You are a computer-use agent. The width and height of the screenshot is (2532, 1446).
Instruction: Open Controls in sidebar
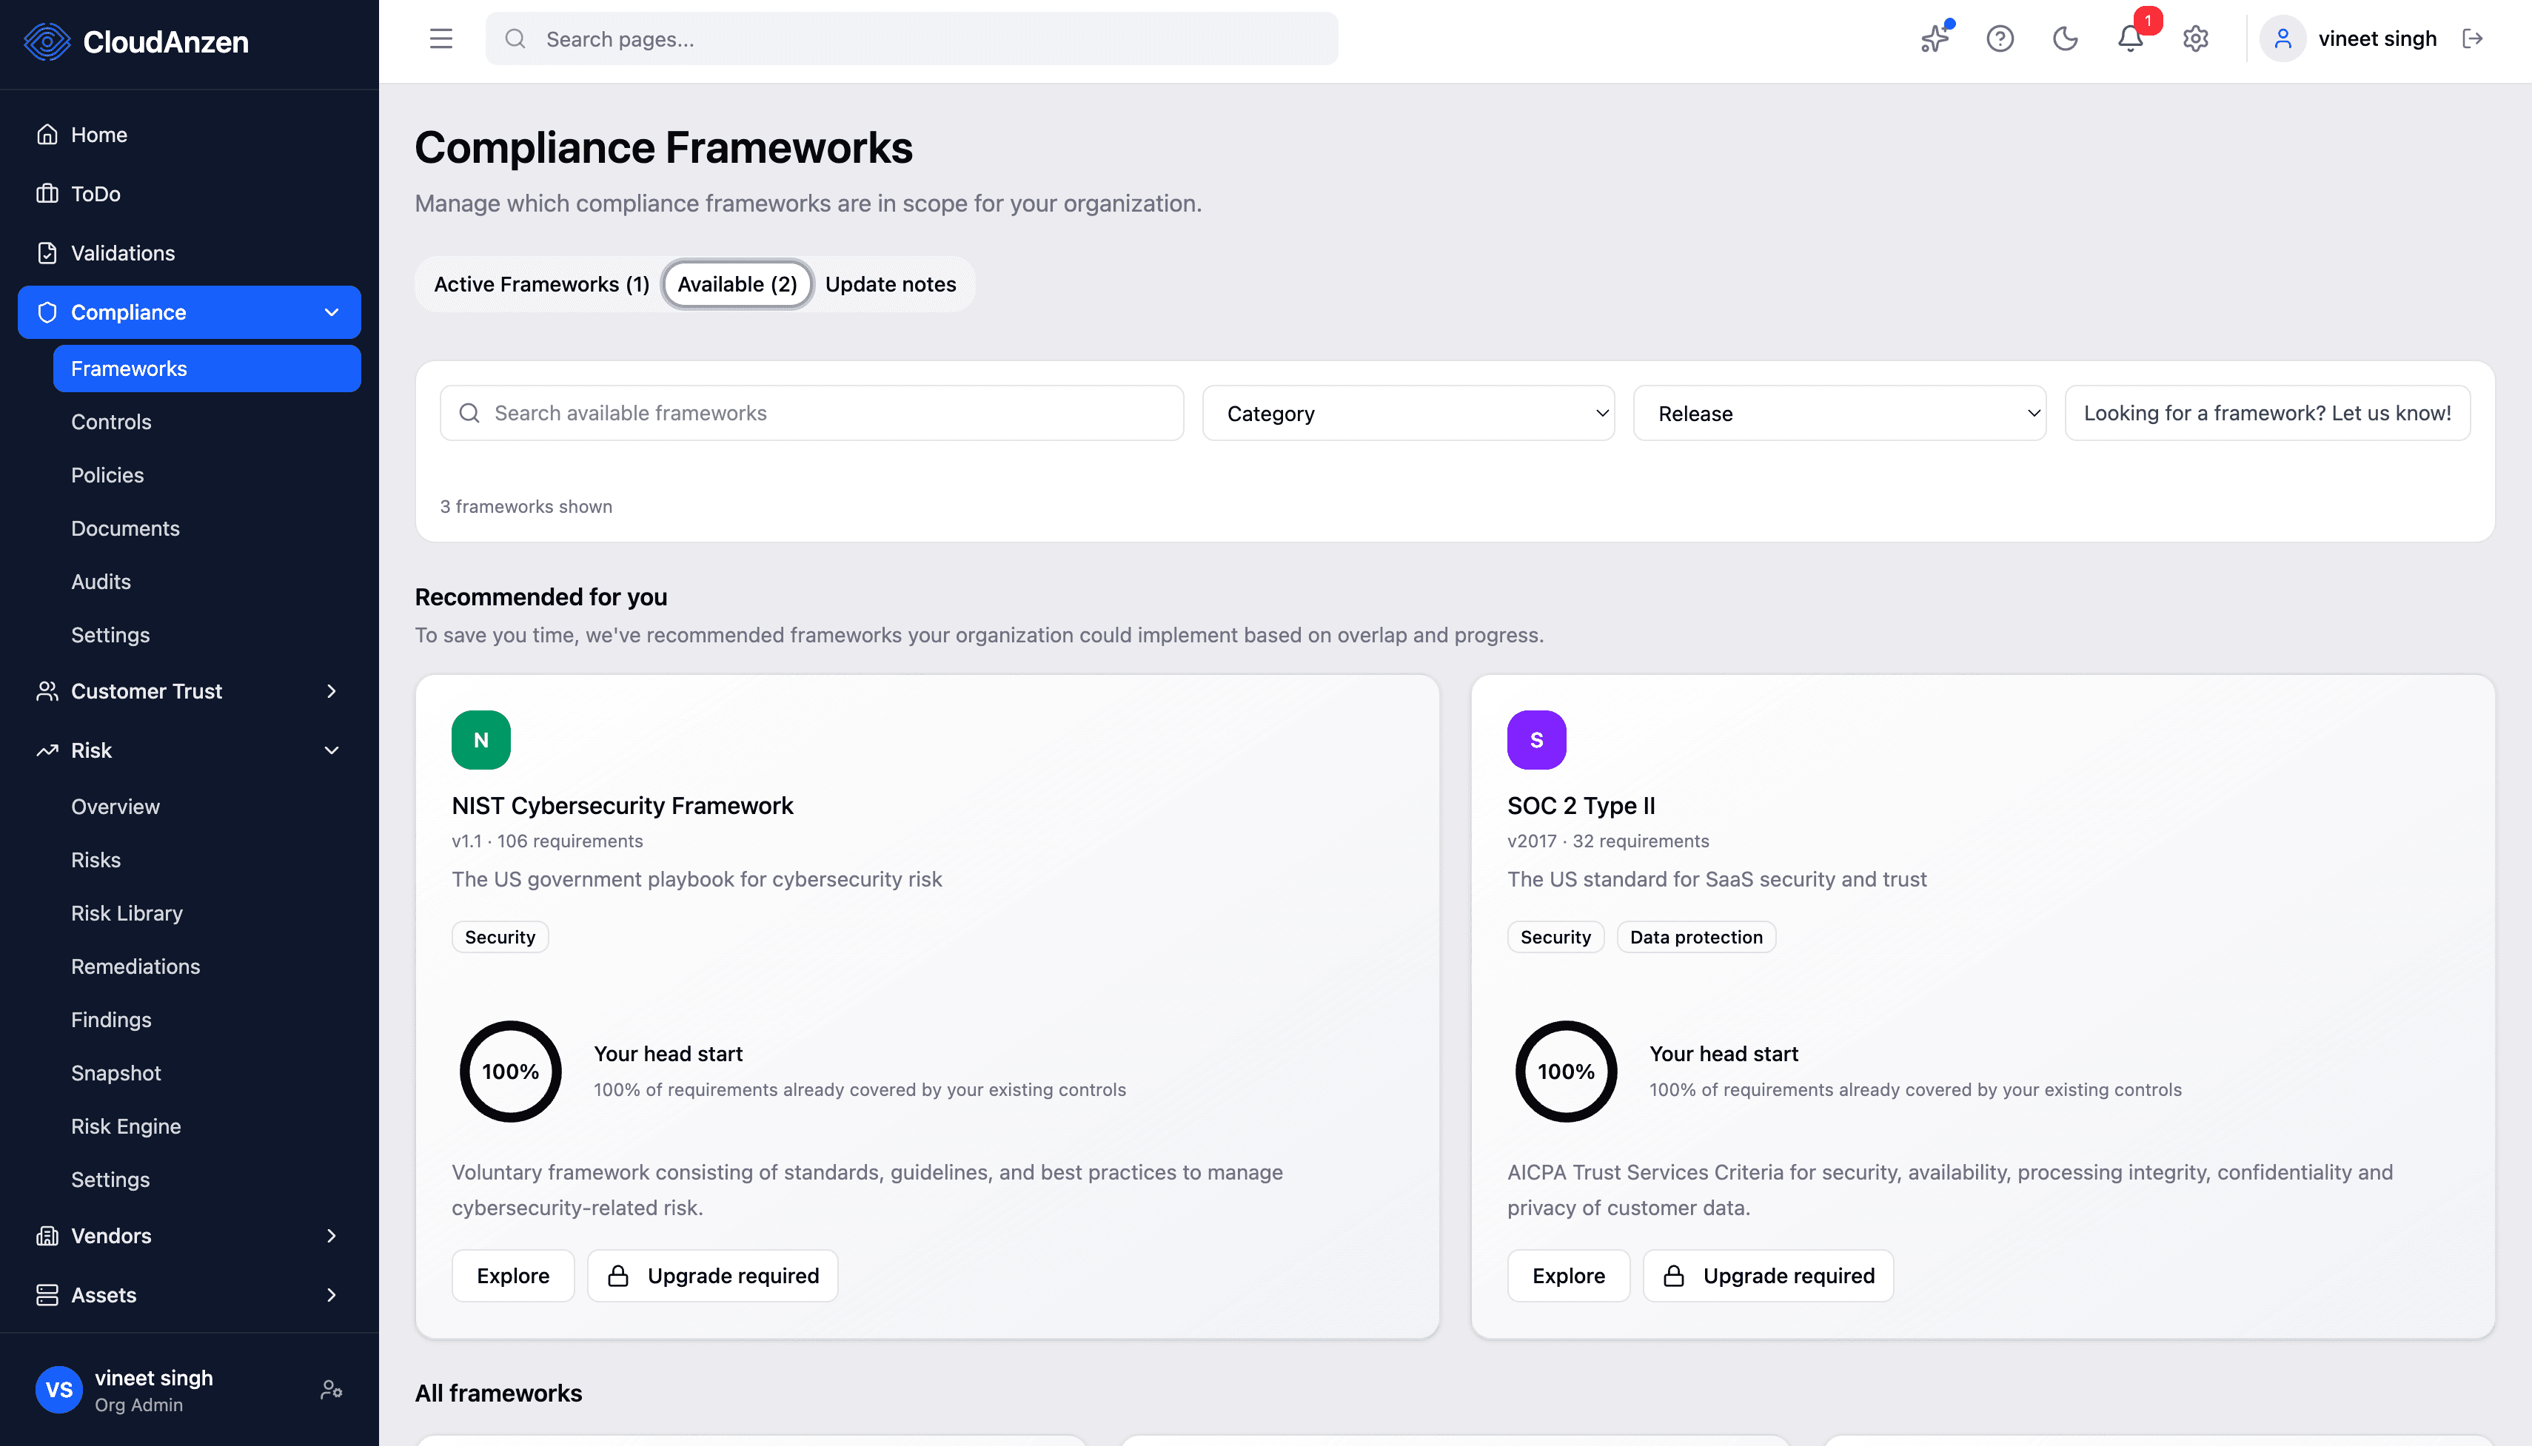point(111,422)
